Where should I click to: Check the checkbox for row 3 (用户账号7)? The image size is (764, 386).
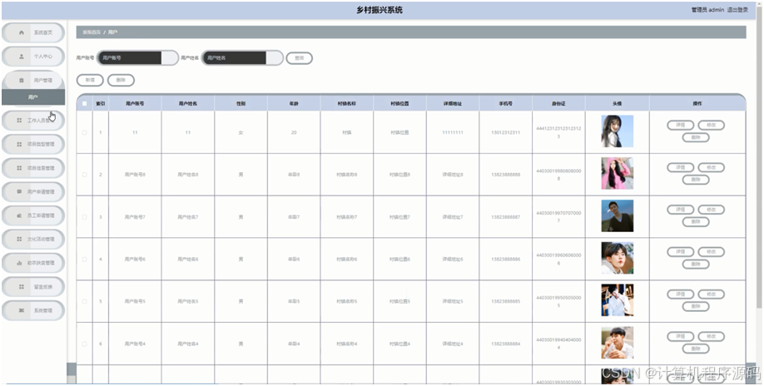(x=84, y=216)
